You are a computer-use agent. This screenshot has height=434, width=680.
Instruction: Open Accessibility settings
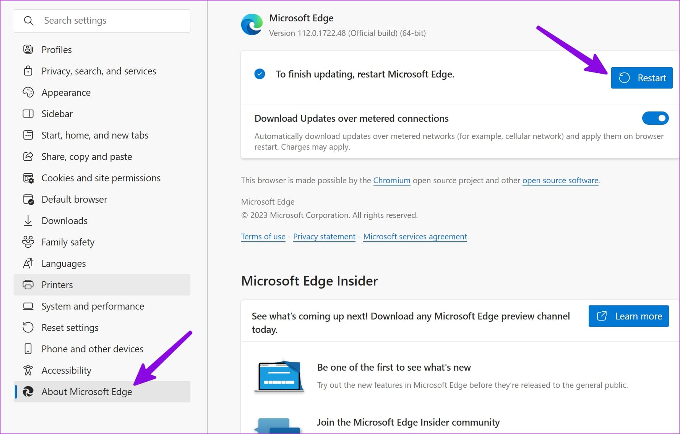pos(102,370)
